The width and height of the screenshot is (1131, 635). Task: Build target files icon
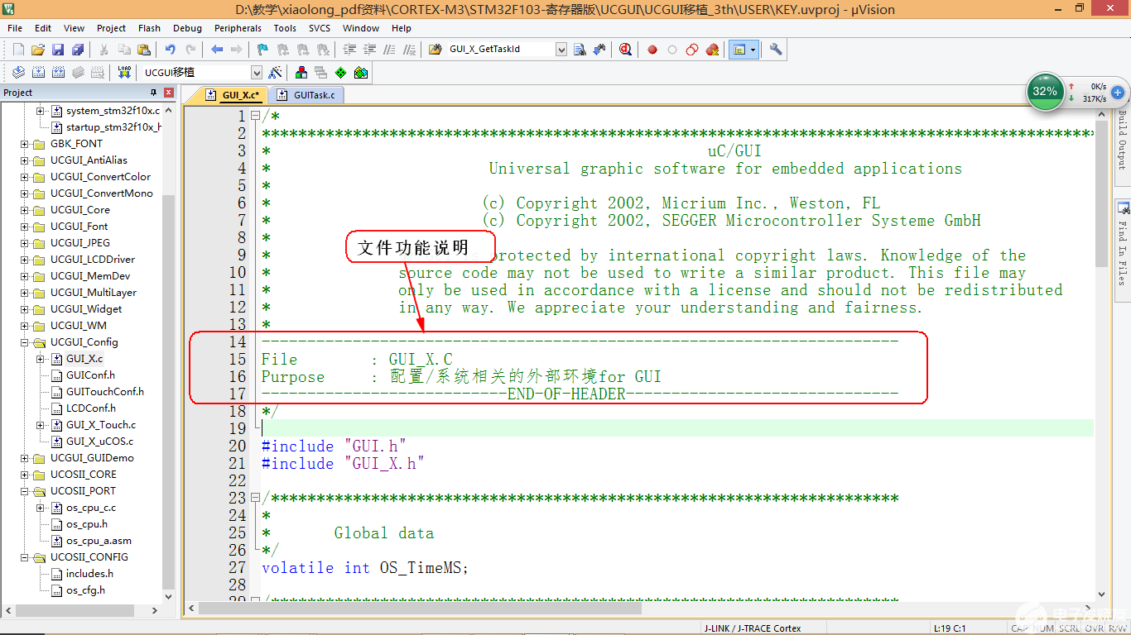pos(38,73)
